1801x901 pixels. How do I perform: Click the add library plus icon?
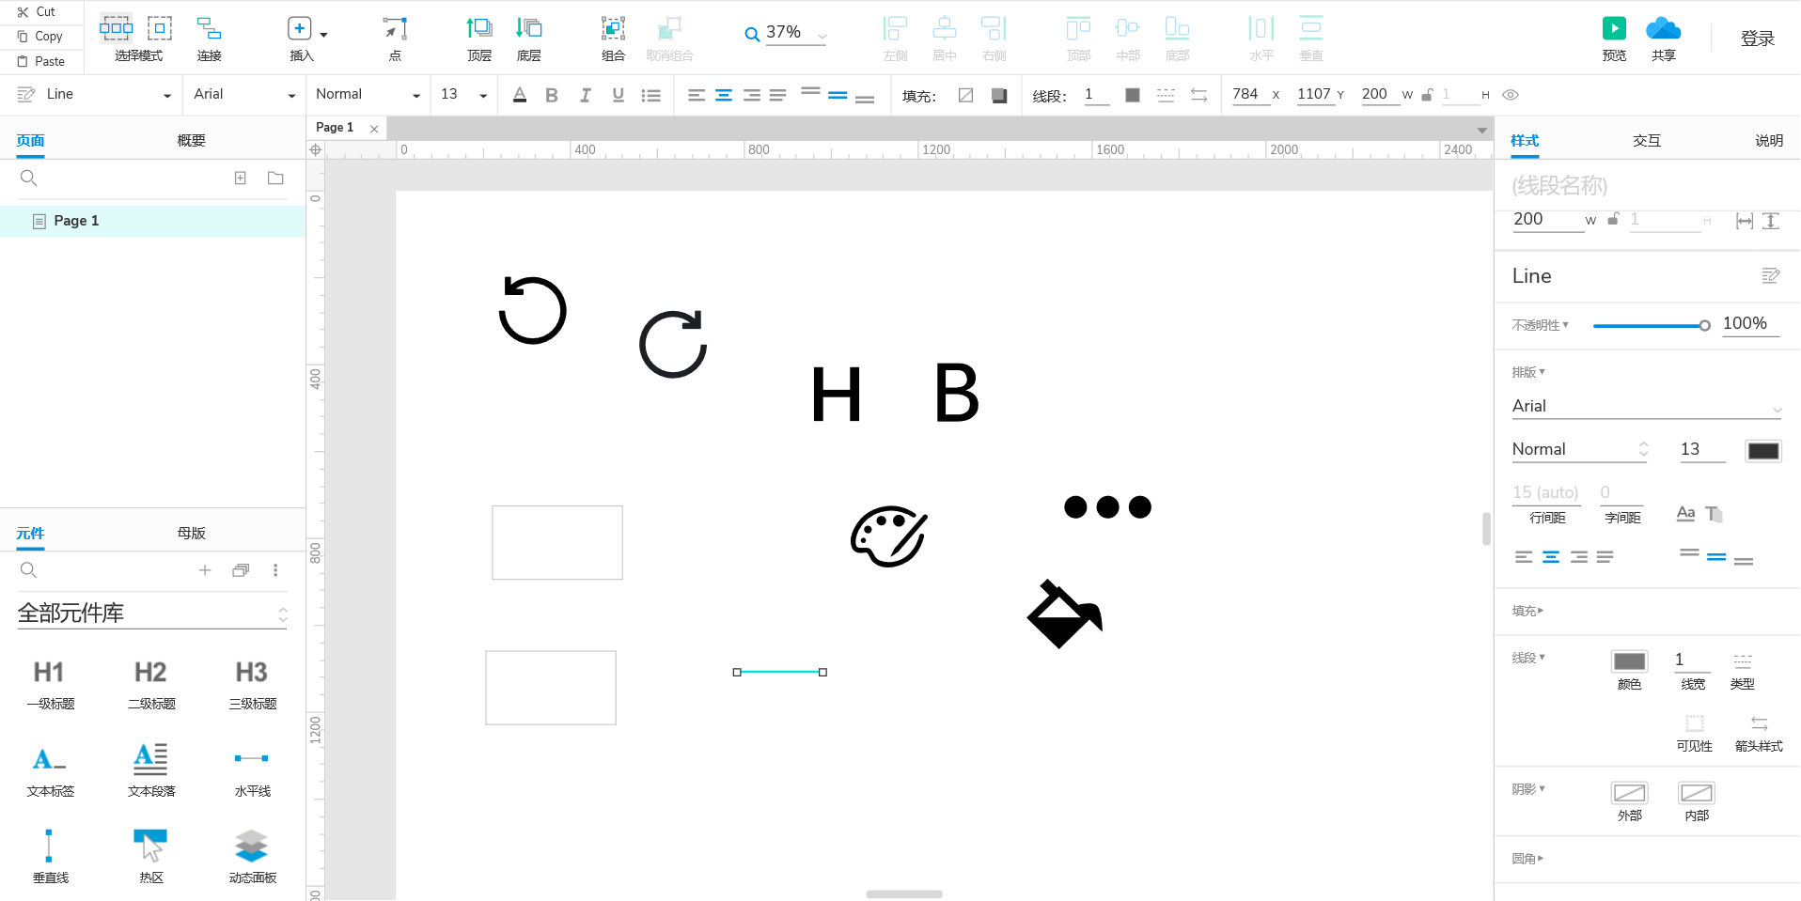(x=205, y=570)
